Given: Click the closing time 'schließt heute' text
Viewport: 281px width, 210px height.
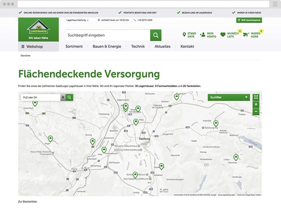Looking at the screenshot, I should click(x=115, y=20).
